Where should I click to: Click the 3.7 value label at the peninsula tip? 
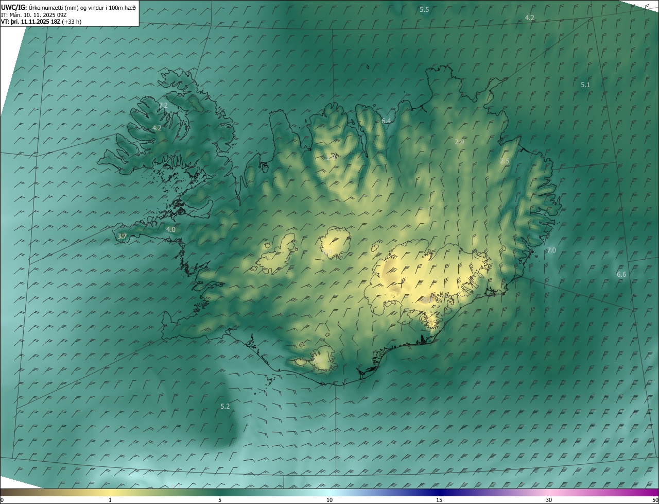point(122,236)
